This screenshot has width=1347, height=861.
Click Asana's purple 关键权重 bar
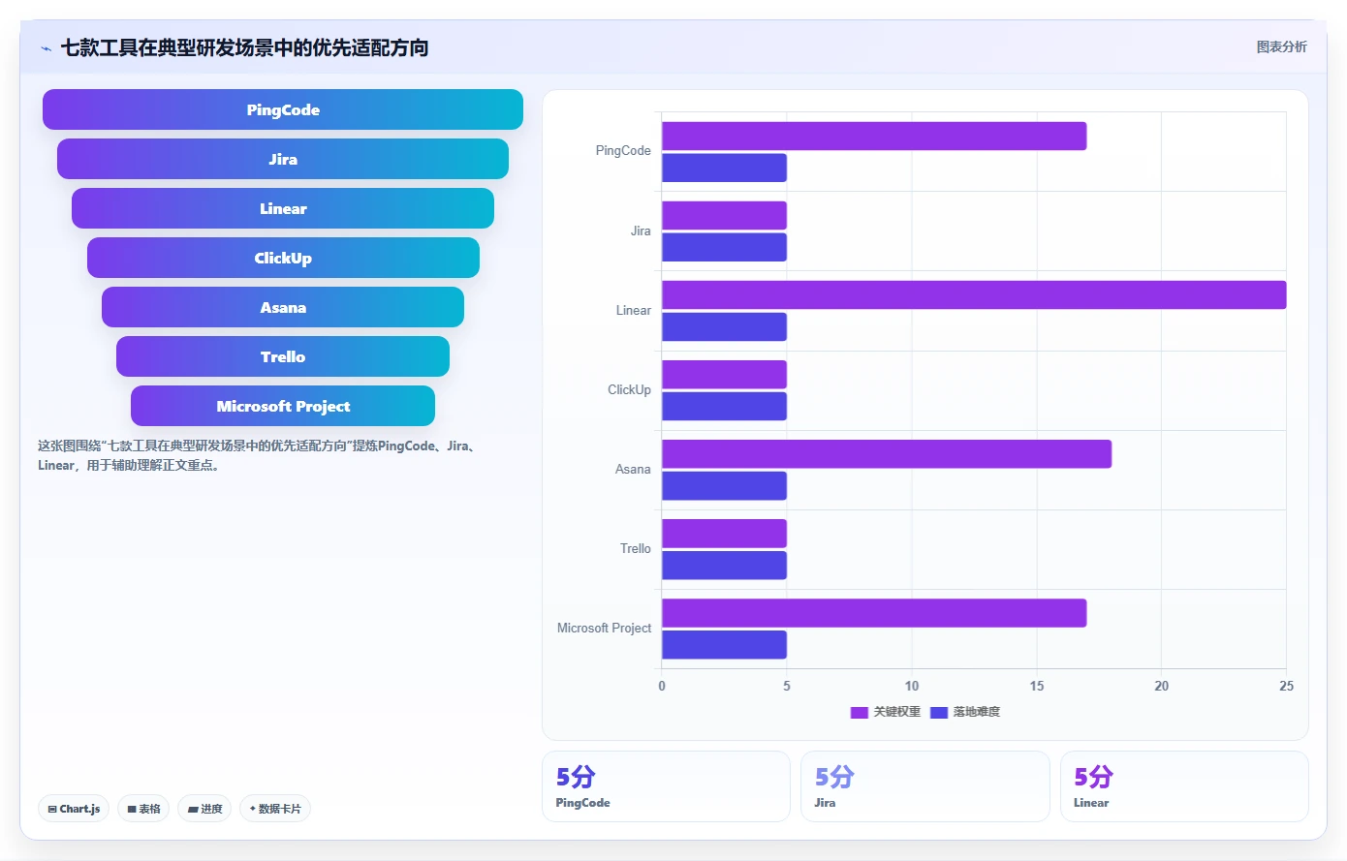pos(887,453)
